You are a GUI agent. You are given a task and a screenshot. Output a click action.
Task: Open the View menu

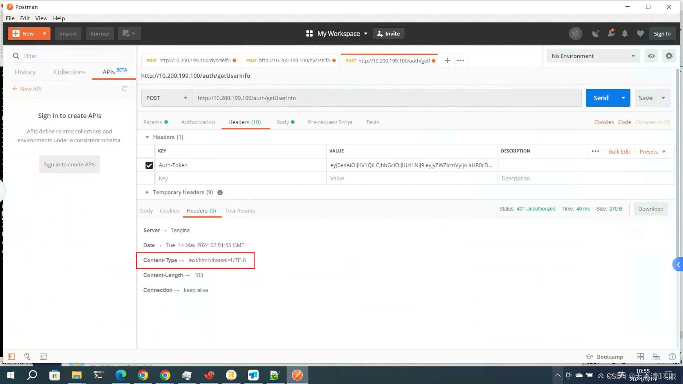(41, 18)
